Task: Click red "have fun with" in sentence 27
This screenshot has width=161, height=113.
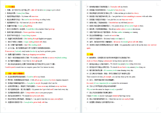Action: pyautogui.click(x=116, y=7)
